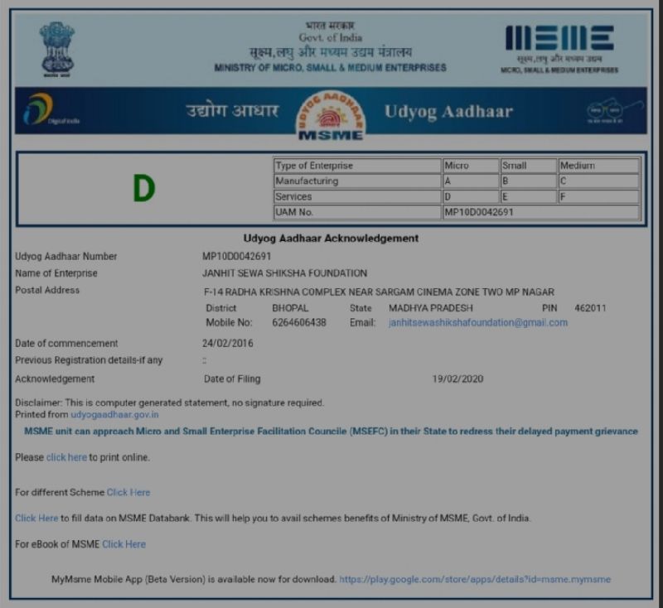Screen dimensions: 663x608
Task: Click 'Click Here' for different Scheme
Action: (x=128, y=492)
